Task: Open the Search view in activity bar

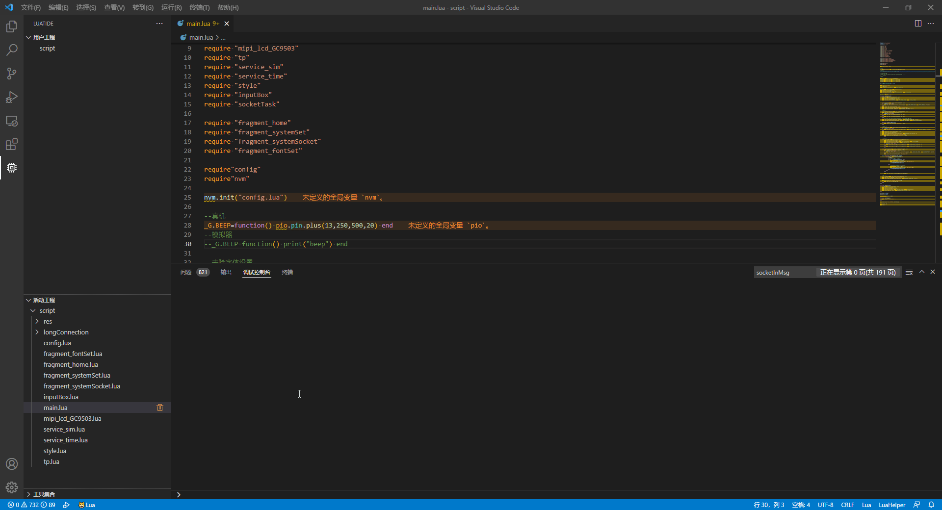Action: (12, 50)
